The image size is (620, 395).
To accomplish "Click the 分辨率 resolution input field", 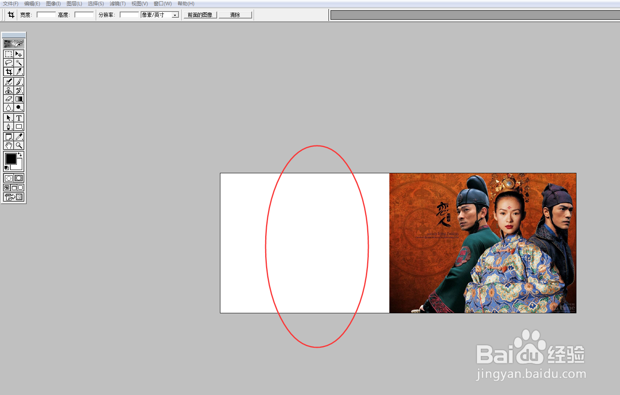I will click(130, 15).
